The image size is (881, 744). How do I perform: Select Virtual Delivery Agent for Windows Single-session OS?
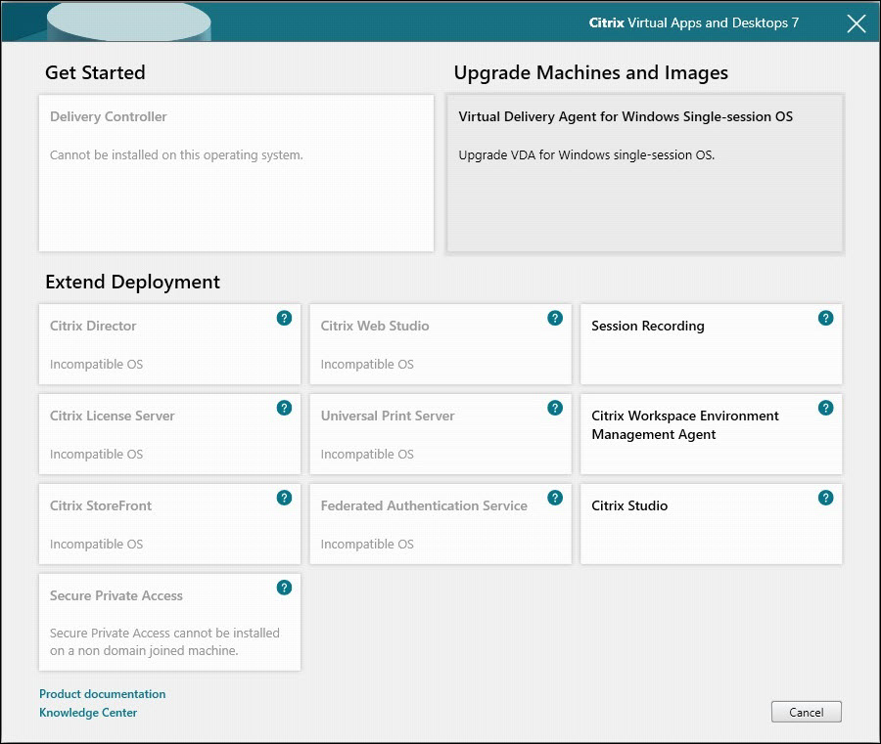pyautogui.click(x=644, y=174)
